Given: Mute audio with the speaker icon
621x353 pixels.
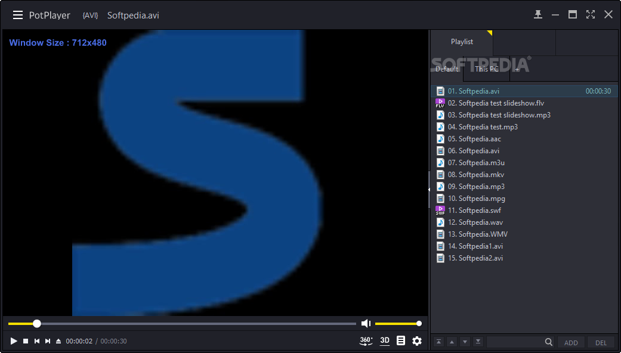Looking at the screenshot, I should [366, 324].
